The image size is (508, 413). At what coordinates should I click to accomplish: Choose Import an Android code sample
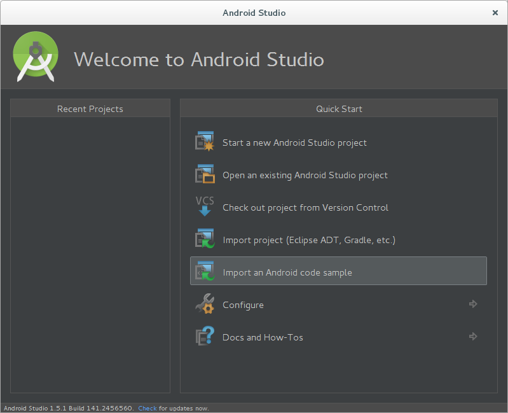tap(338, 271)
